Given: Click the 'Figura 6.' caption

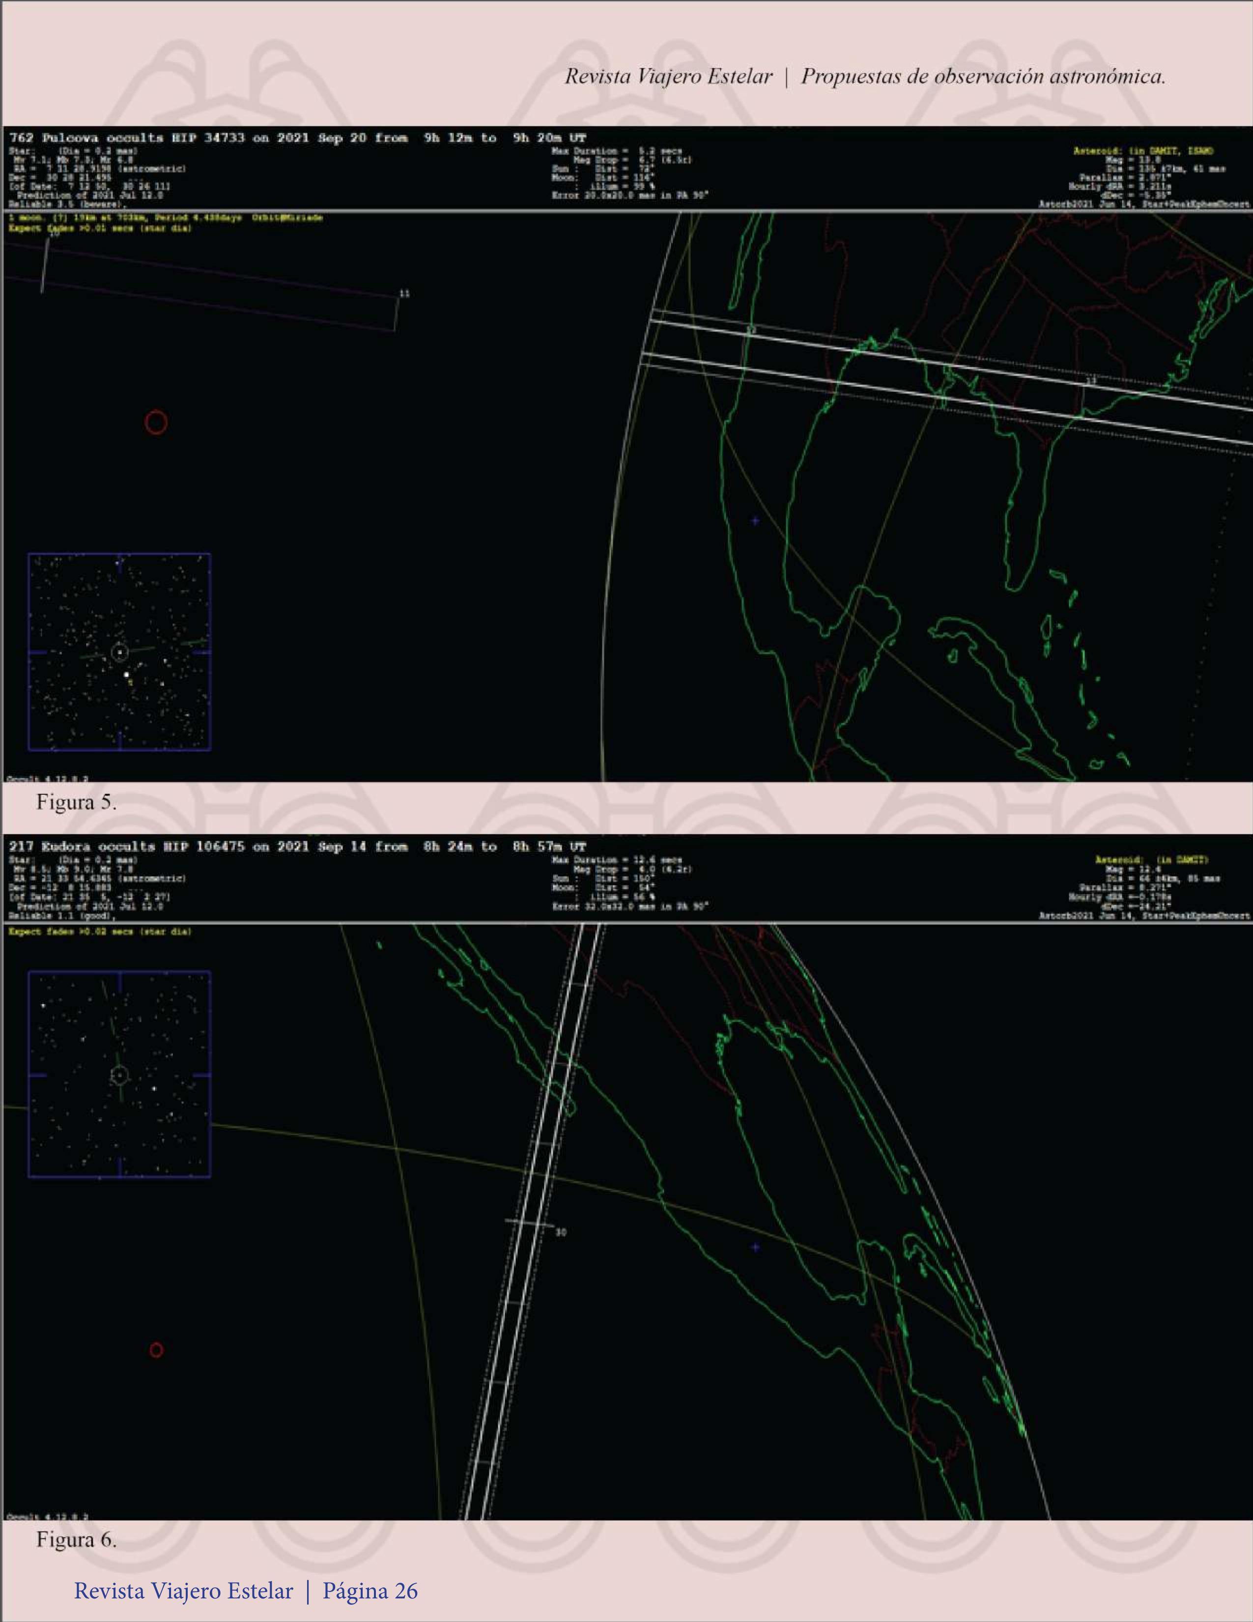Looking at the screenshot, I should pos(77,1539).
